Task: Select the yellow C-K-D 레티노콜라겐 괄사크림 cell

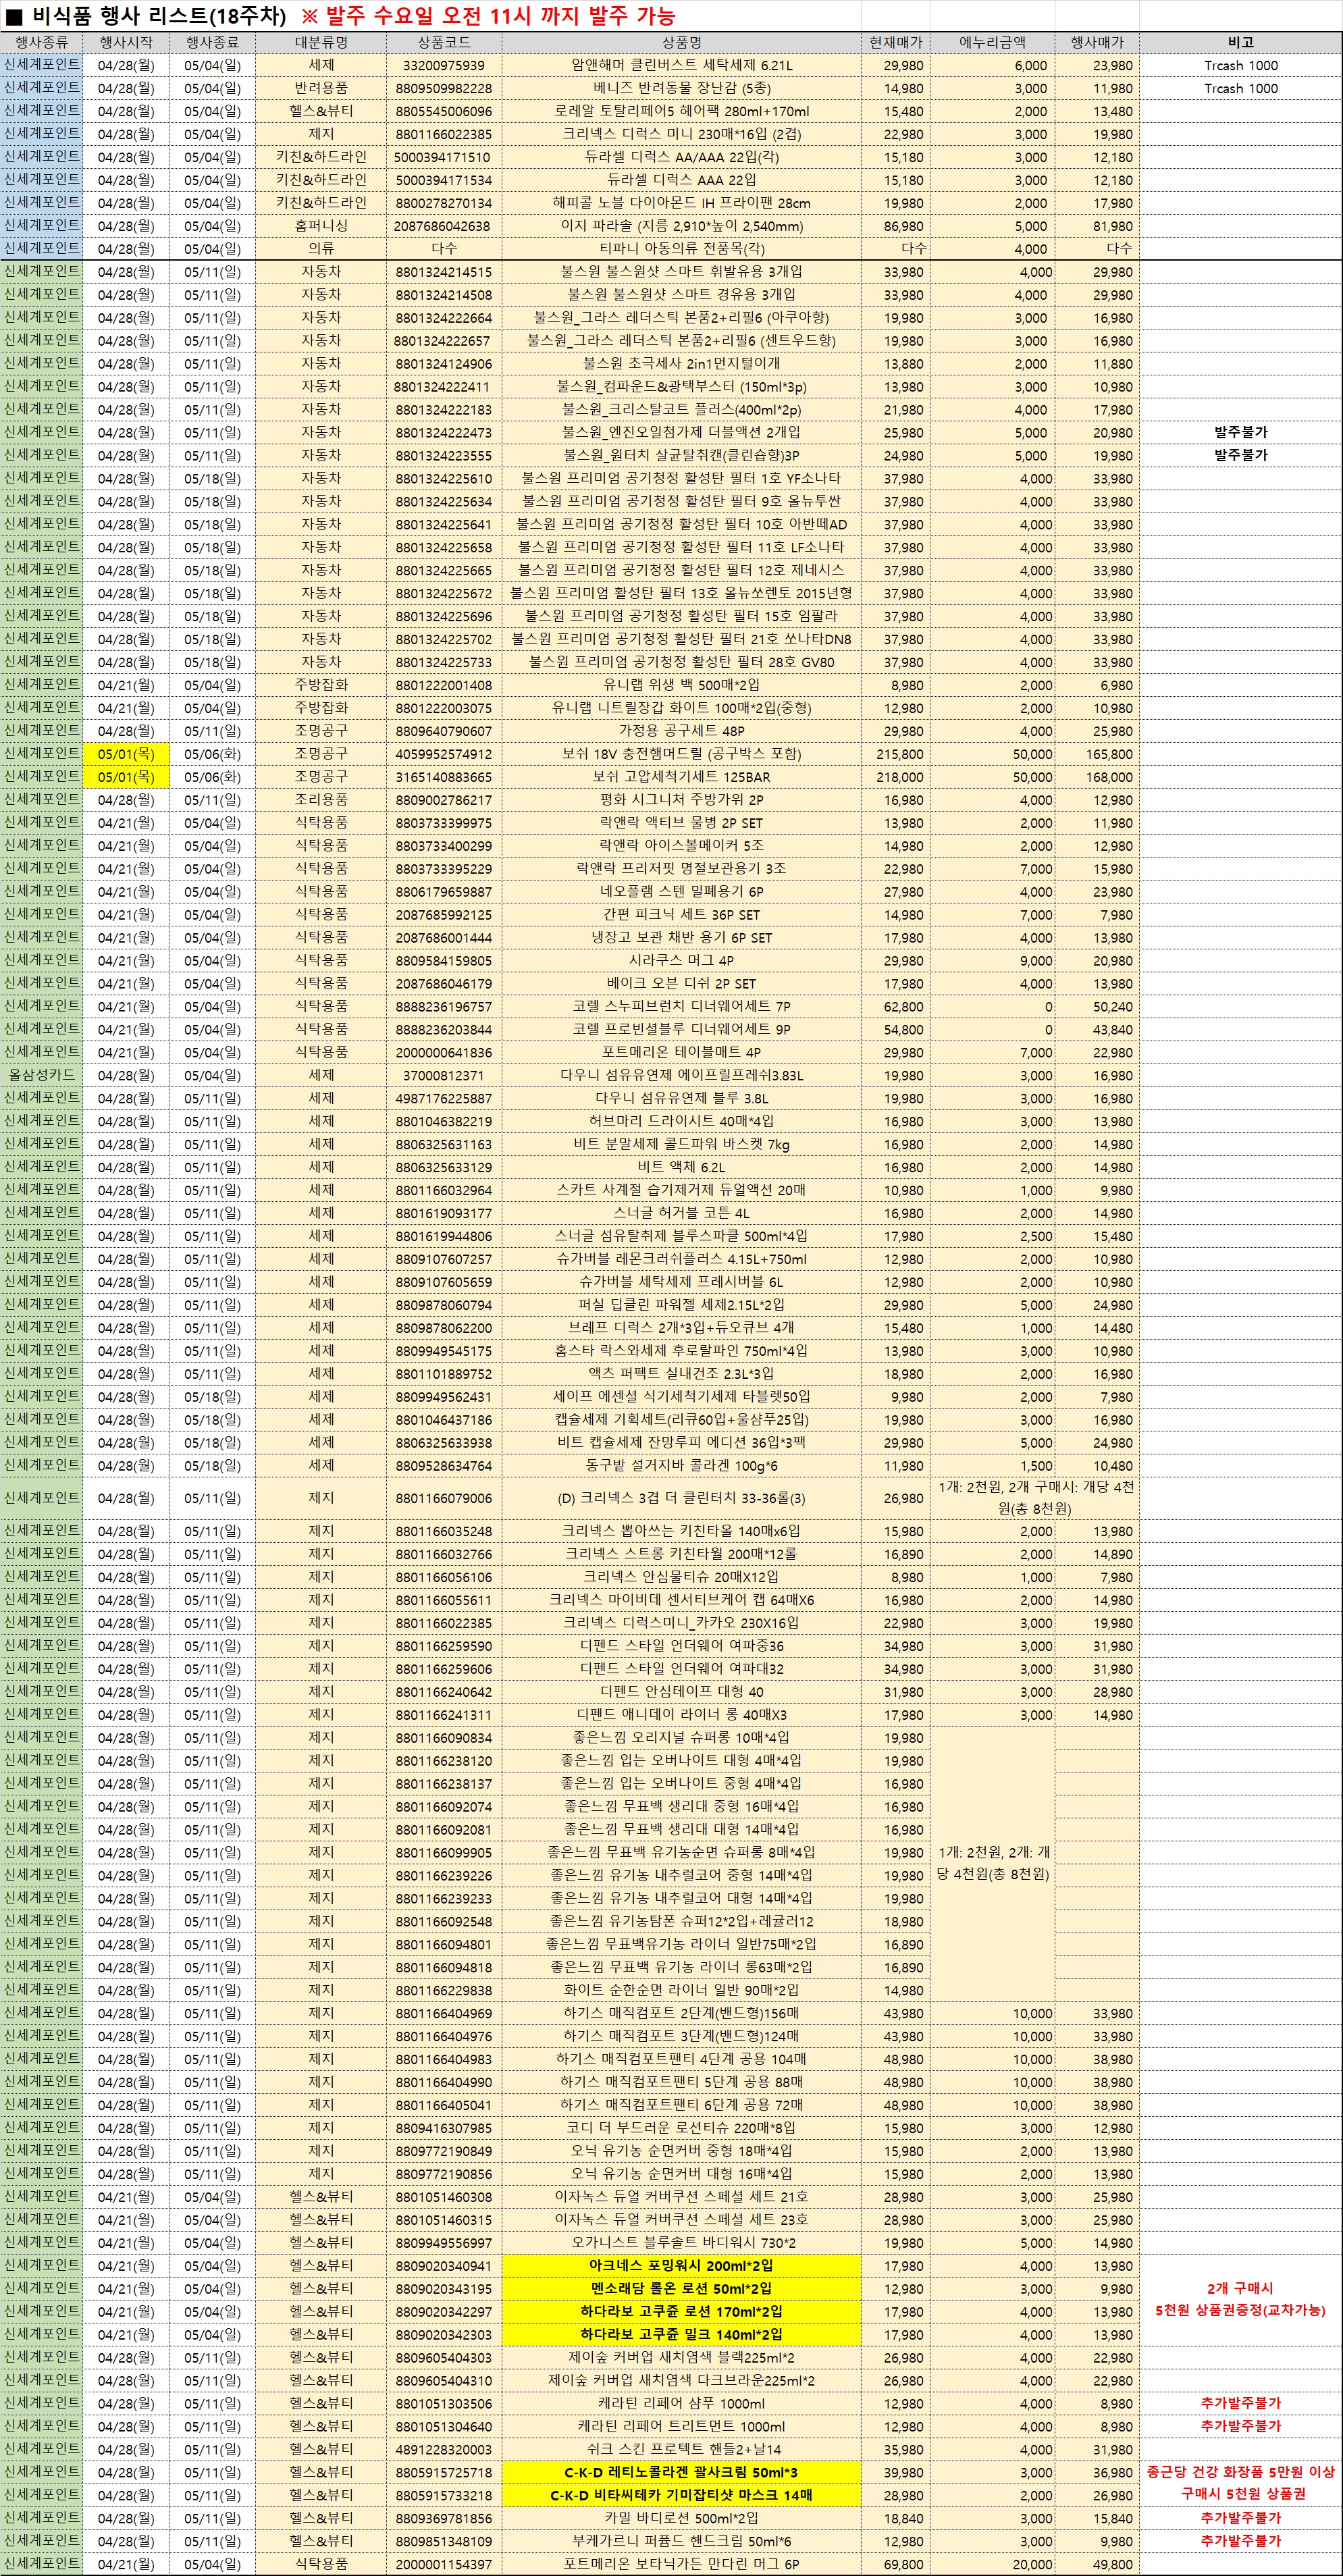Action: click(681, 2471)
